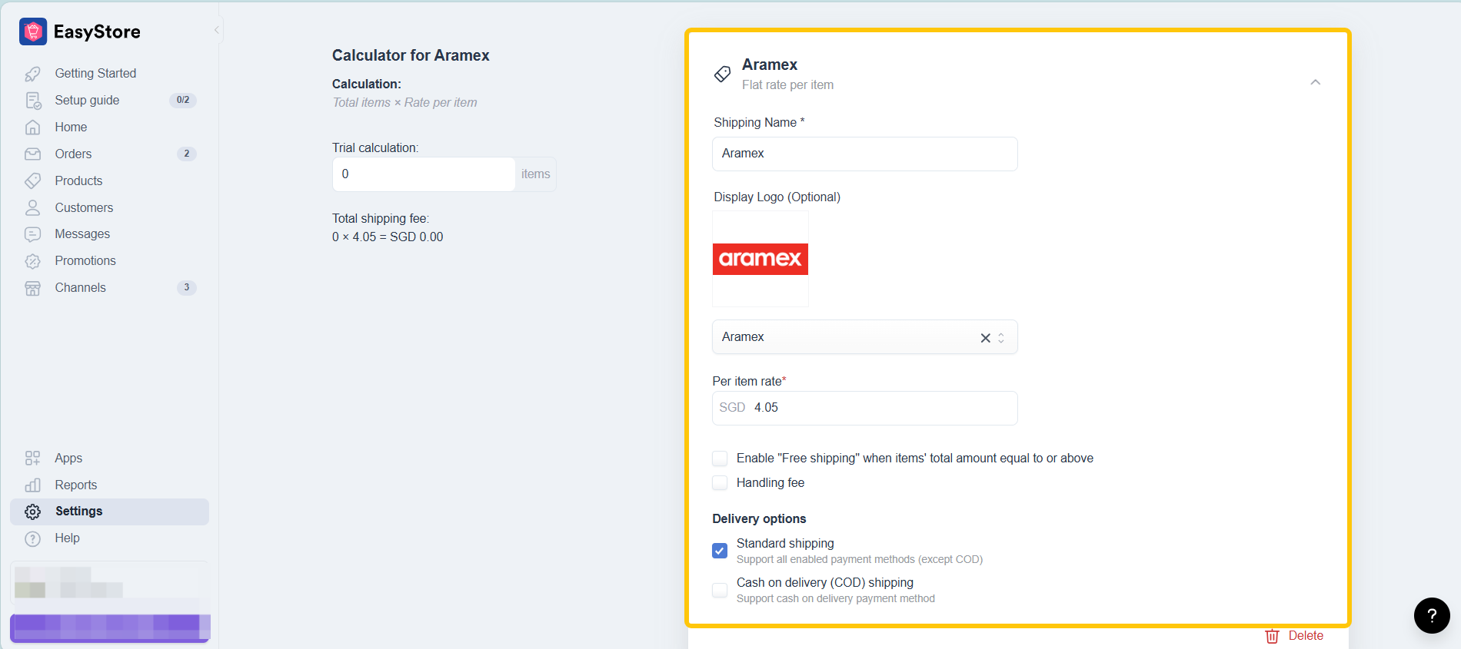Image resolution: width=1461 pixels, height=649 pixels.
Task: Click the Products tag icon in sidebar
Action: 32,181
